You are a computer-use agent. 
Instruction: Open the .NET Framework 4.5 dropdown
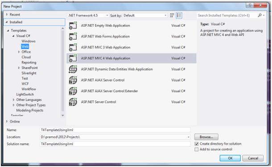point(88,16)
